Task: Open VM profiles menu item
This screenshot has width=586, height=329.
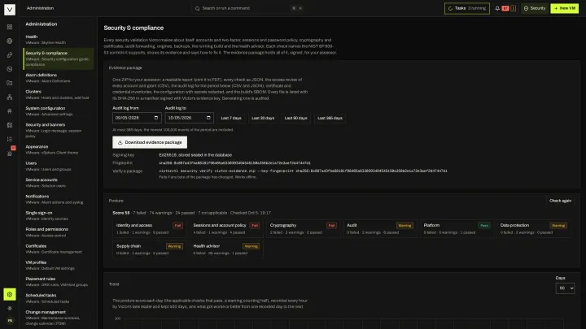Action: (x=58, y=265)
